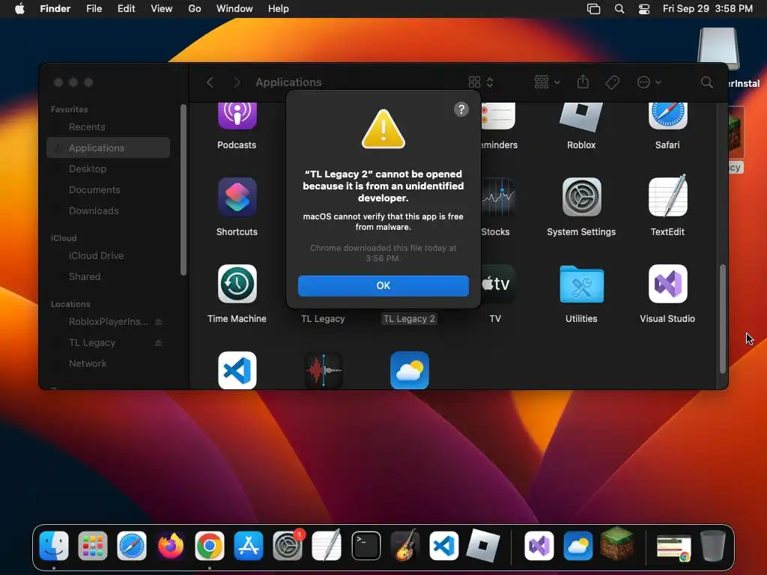This screenshot has height=575, width=767.
Task: Open iCloud Drive in sidebar
Action: pyautogui.click(x=108, y=256)
